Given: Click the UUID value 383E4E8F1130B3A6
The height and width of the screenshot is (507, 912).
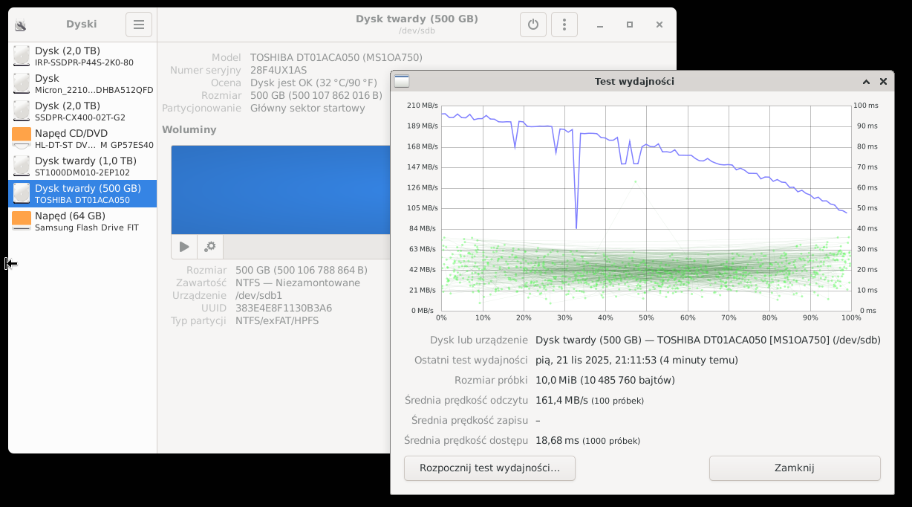Looking at the screenshot, I should (284, 308).
